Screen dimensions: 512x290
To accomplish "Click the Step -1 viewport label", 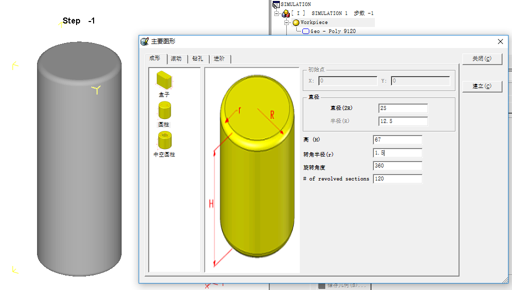I will tap(79, 21).
